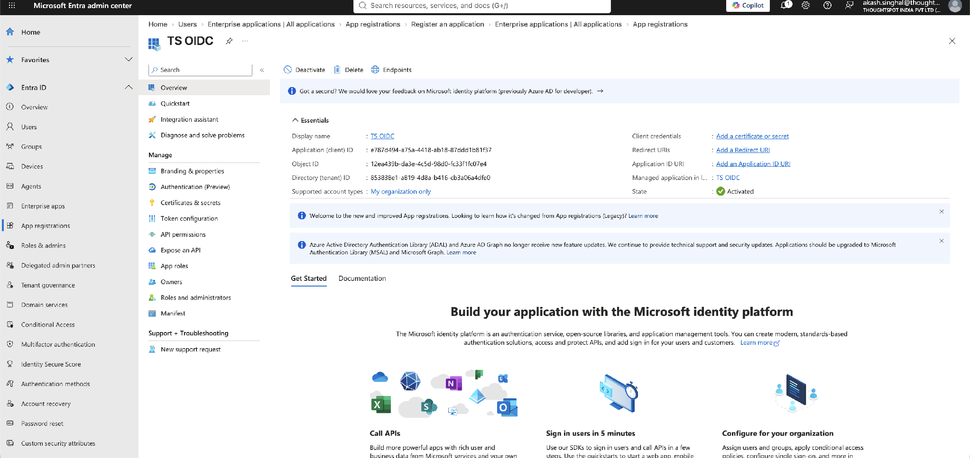The width and height of the screenshot is (970, 458).
Task: Open Certificates & secrets
Action: tap(190, 203)
